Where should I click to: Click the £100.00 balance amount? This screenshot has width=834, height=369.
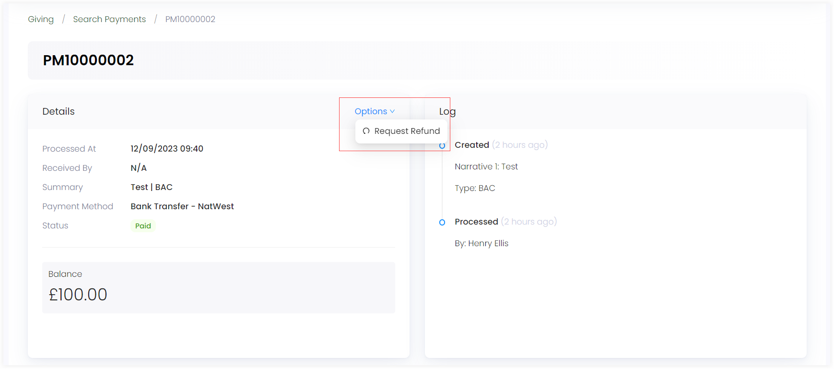point(78,294)
